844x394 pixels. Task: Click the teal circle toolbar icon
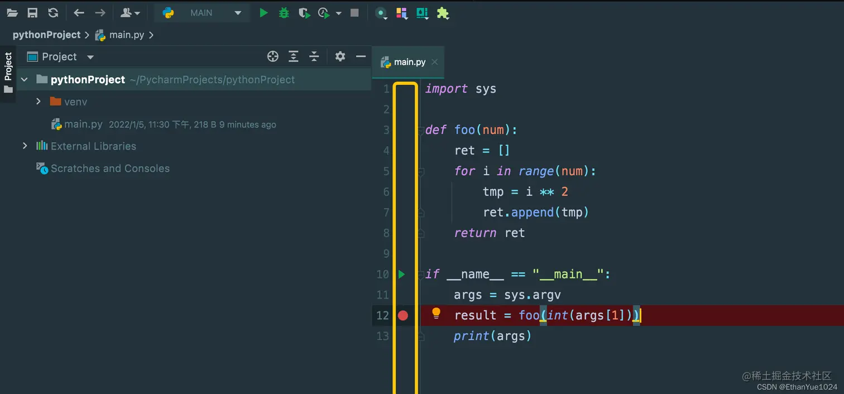(381, 13)
